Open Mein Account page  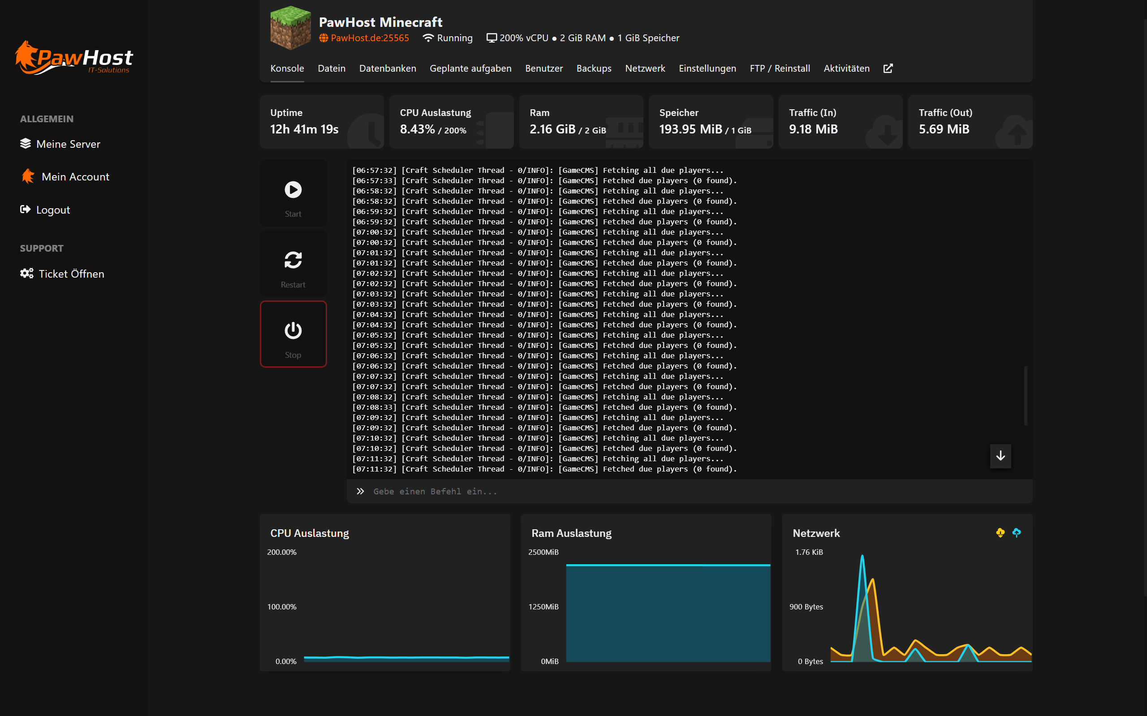tap(65, 176)
